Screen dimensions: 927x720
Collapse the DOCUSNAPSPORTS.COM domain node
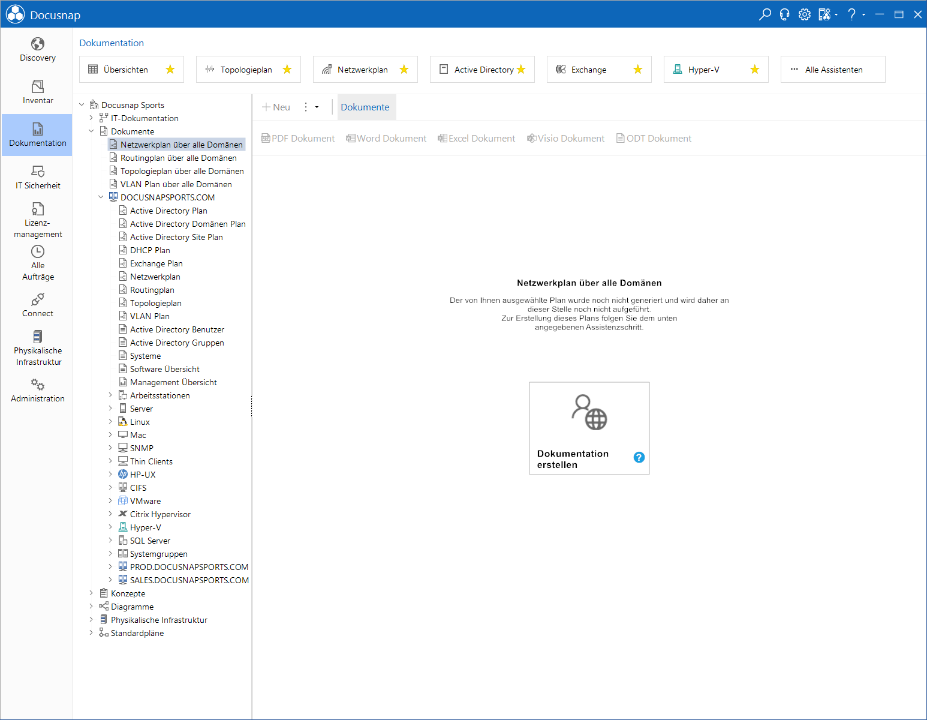tap(101, 197)
